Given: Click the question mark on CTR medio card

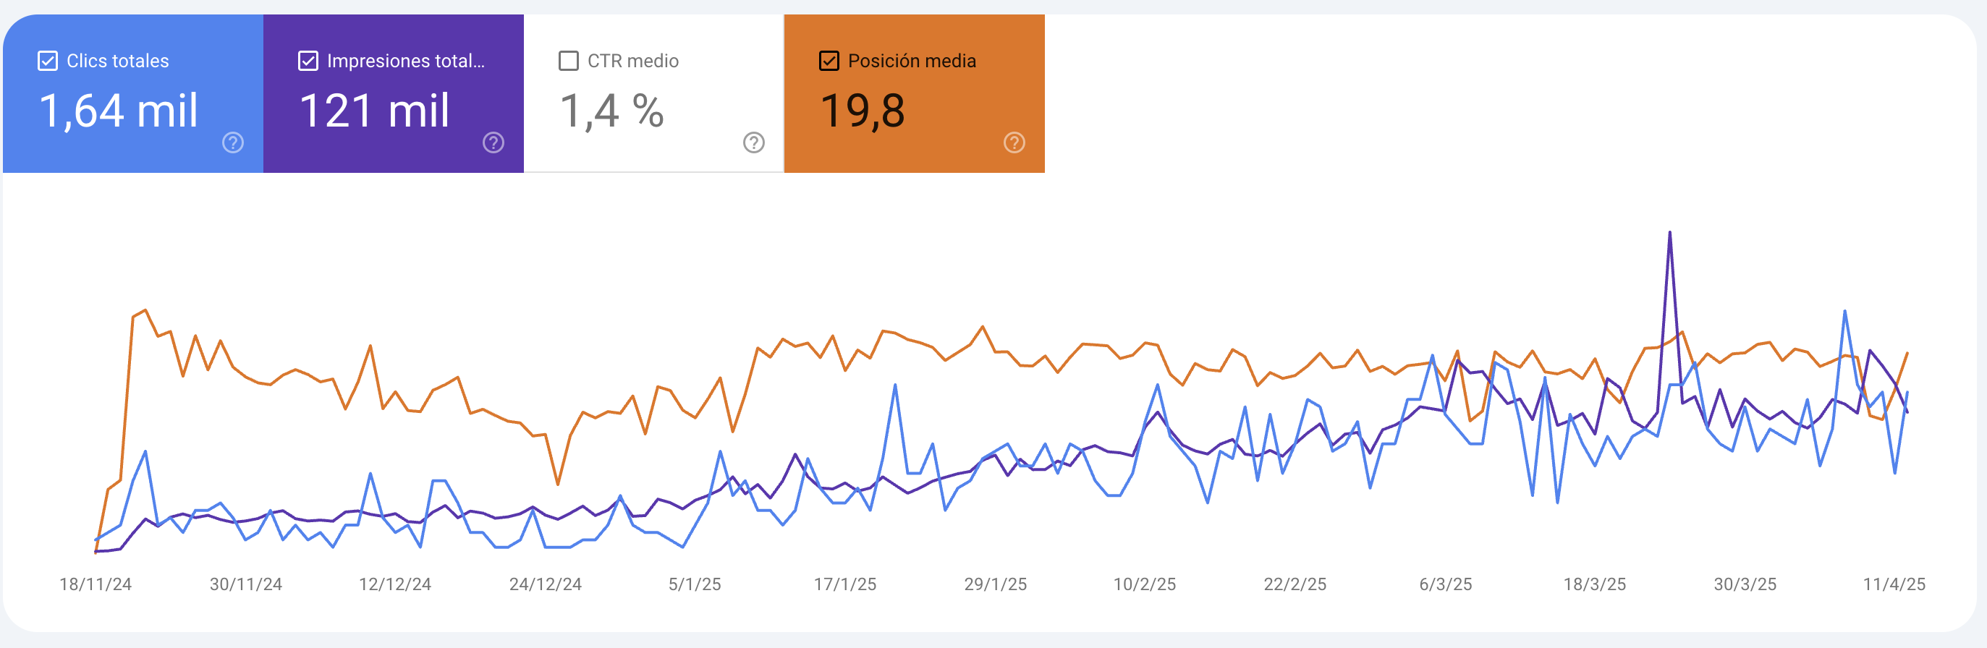Looking at the screenshot, I should click(x=753, y=142).
